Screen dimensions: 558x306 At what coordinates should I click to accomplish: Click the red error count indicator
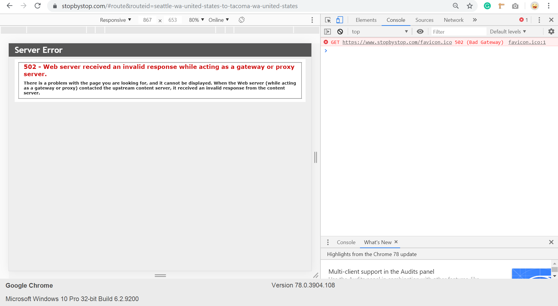click(524, 20)
